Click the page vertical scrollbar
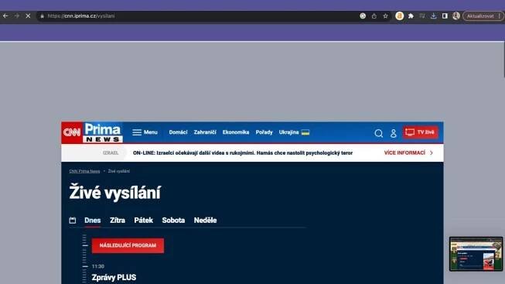Screen dimensions: 505x284 point(503,60)
